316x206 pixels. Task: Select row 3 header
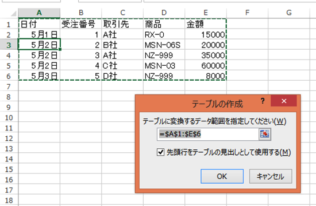click(x=9, y=45)
